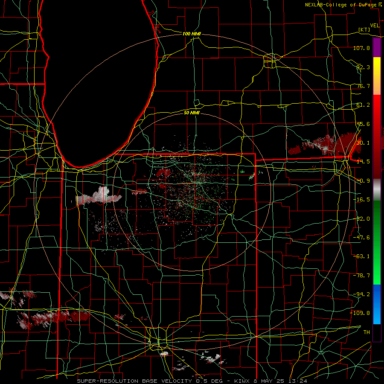Click the Super-Resolution Base Velocity caption
384x384 pixels.
click(192, 381)
